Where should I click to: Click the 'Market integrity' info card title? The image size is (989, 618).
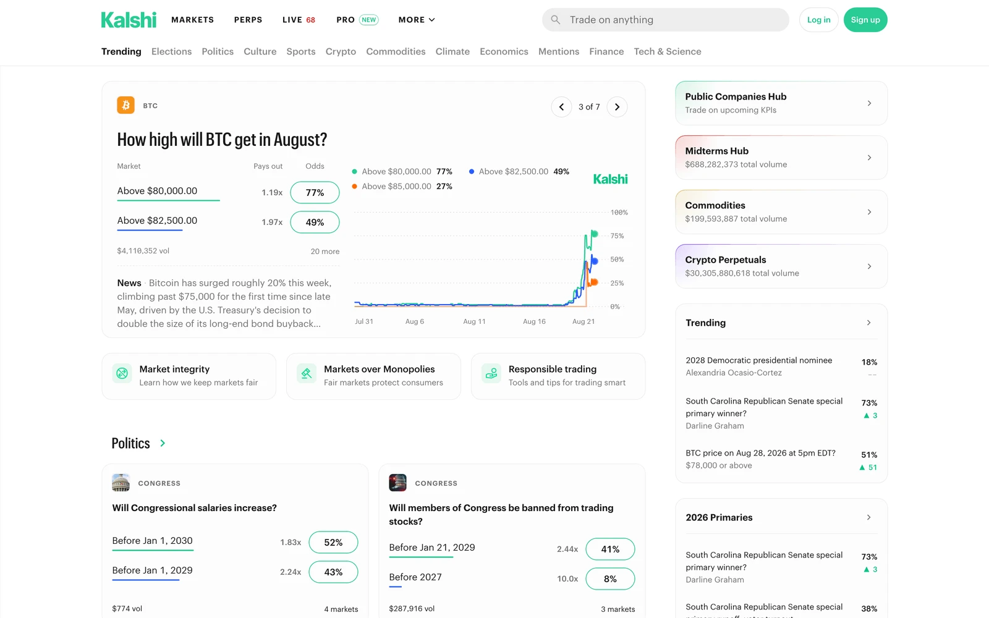tap(174, 369)
